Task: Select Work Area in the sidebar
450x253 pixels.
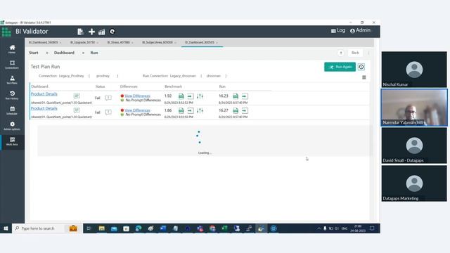Action: coord(12,141)
